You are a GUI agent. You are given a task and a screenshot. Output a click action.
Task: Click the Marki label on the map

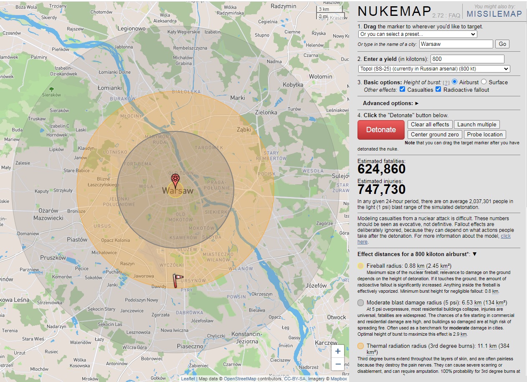(x=238, y=98)
